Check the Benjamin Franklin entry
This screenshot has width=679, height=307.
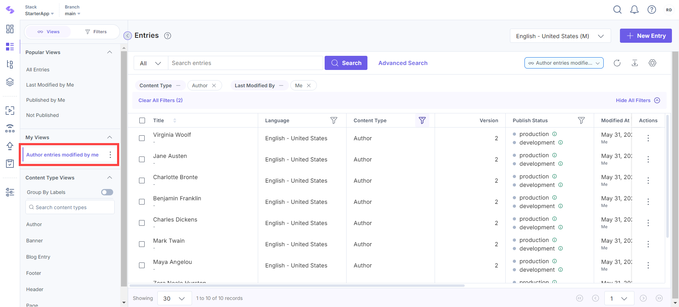pos(142,202)
